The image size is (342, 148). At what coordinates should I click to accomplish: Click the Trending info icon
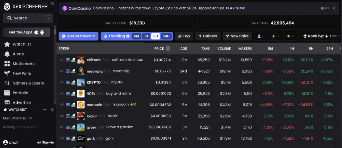(128, 36)
